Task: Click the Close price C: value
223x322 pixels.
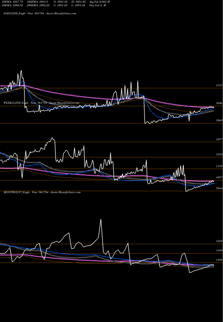Action: click(60, 5)
